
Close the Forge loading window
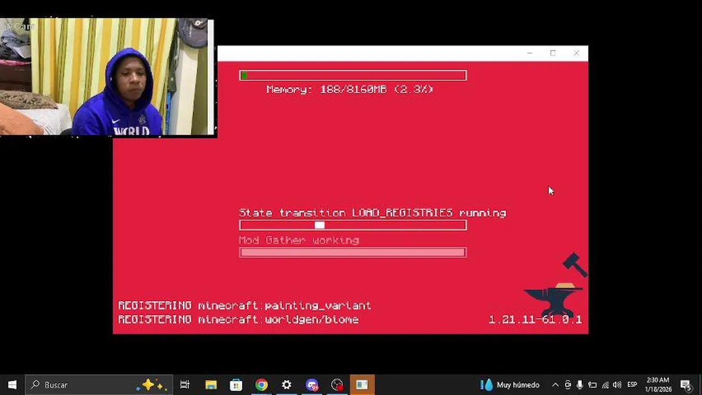click(x=576, y=53)
